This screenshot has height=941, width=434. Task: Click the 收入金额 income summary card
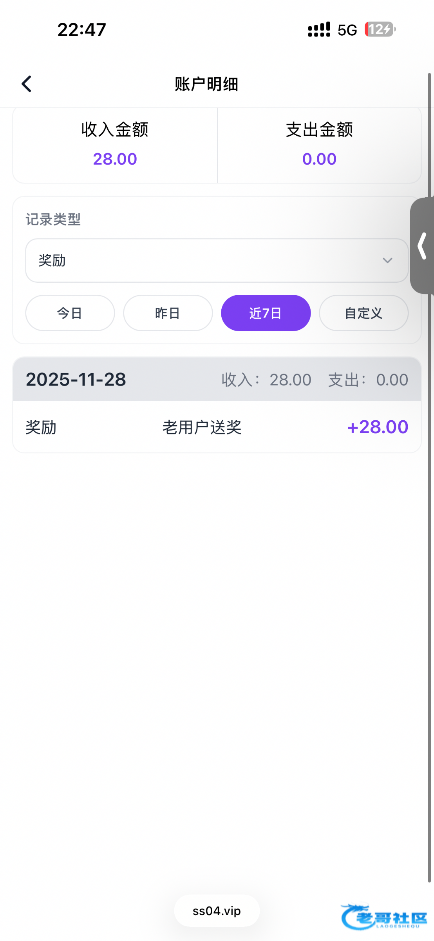[115, 145]
